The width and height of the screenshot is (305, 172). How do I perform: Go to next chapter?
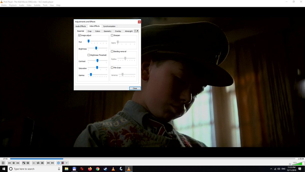[x=52, y=163]
